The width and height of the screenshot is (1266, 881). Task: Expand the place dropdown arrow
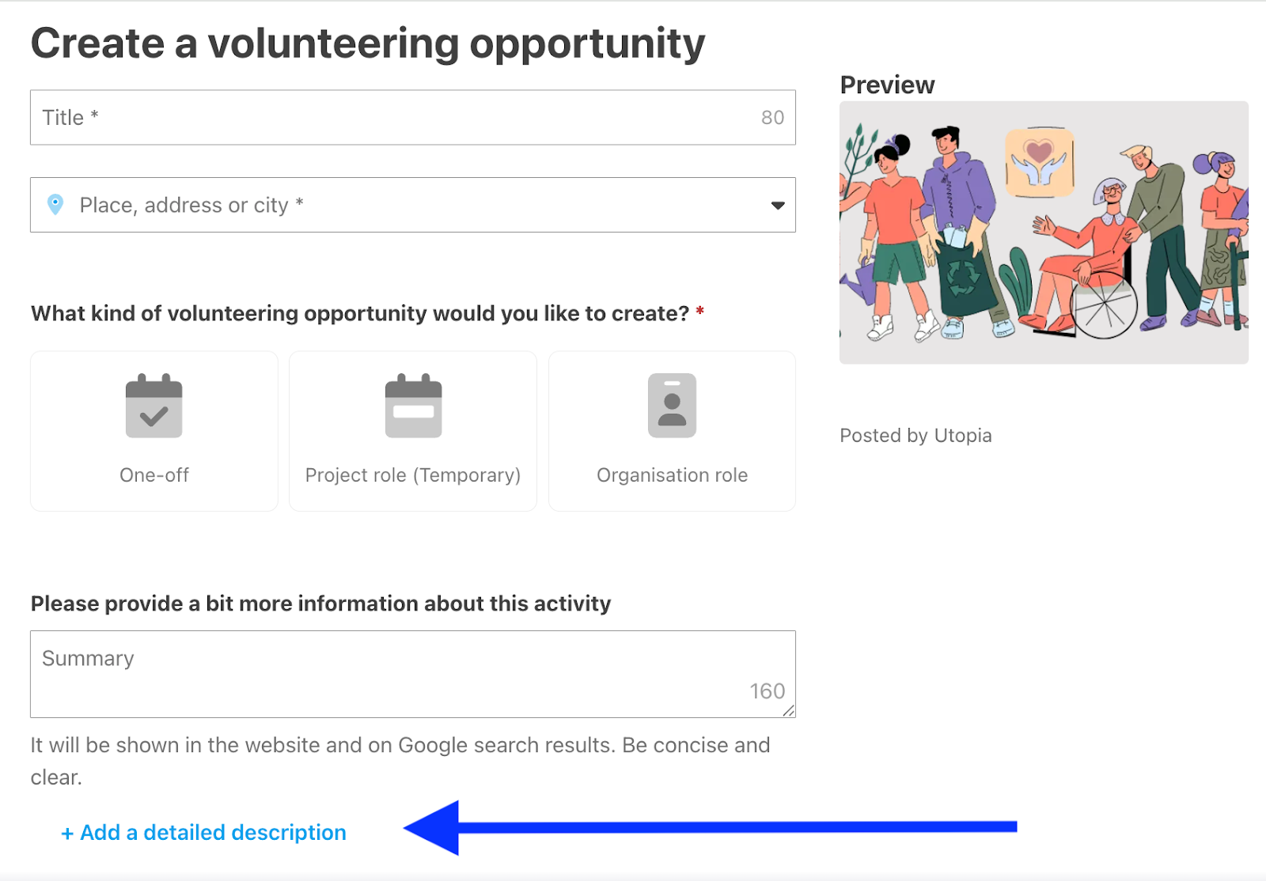pos(778,206)
